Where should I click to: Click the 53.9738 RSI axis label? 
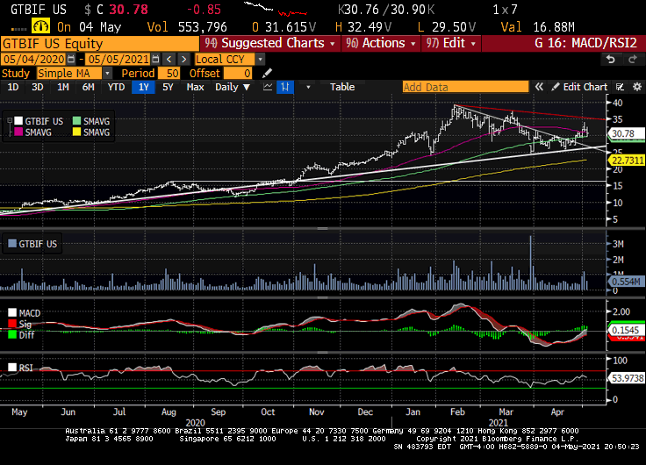627,378
